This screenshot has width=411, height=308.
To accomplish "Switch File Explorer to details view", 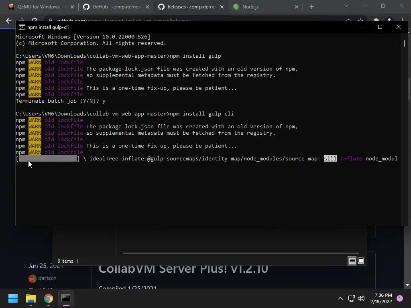I will point(352,261).
